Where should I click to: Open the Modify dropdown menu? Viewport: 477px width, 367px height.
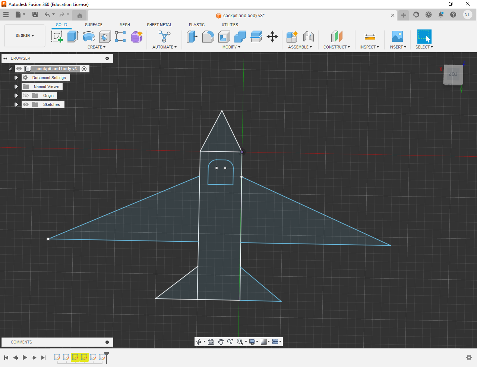tap(231, 47)
